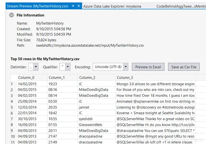Expand the Encoding Unicode (UTF-8) dropdown

pos(126,67)
